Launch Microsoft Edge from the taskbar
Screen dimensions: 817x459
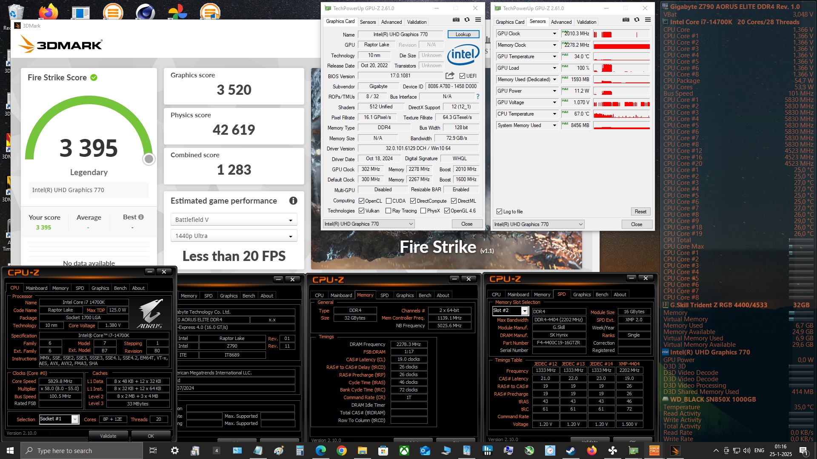point(320,450)
